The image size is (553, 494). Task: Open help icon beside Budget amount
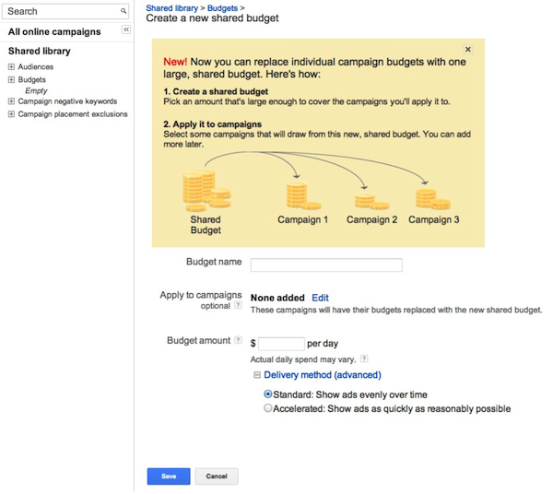pyautogui.click(x=239, y=340)
